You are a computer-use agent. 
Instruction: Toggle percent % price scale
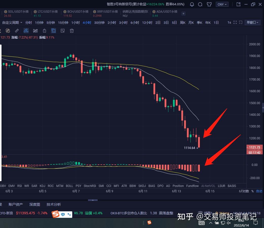(x=252, y=191)
